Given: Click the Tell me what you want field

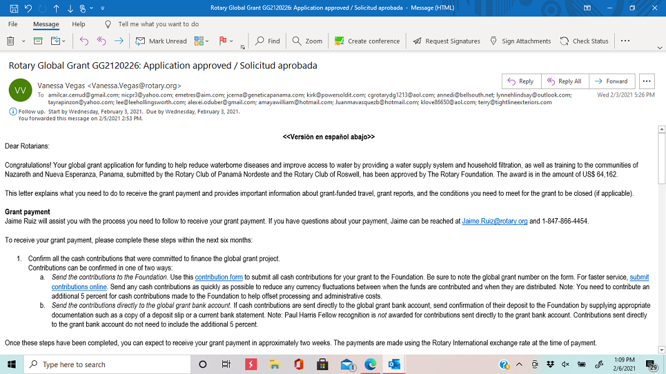Looking at the screenshot, I should [158, 24].
